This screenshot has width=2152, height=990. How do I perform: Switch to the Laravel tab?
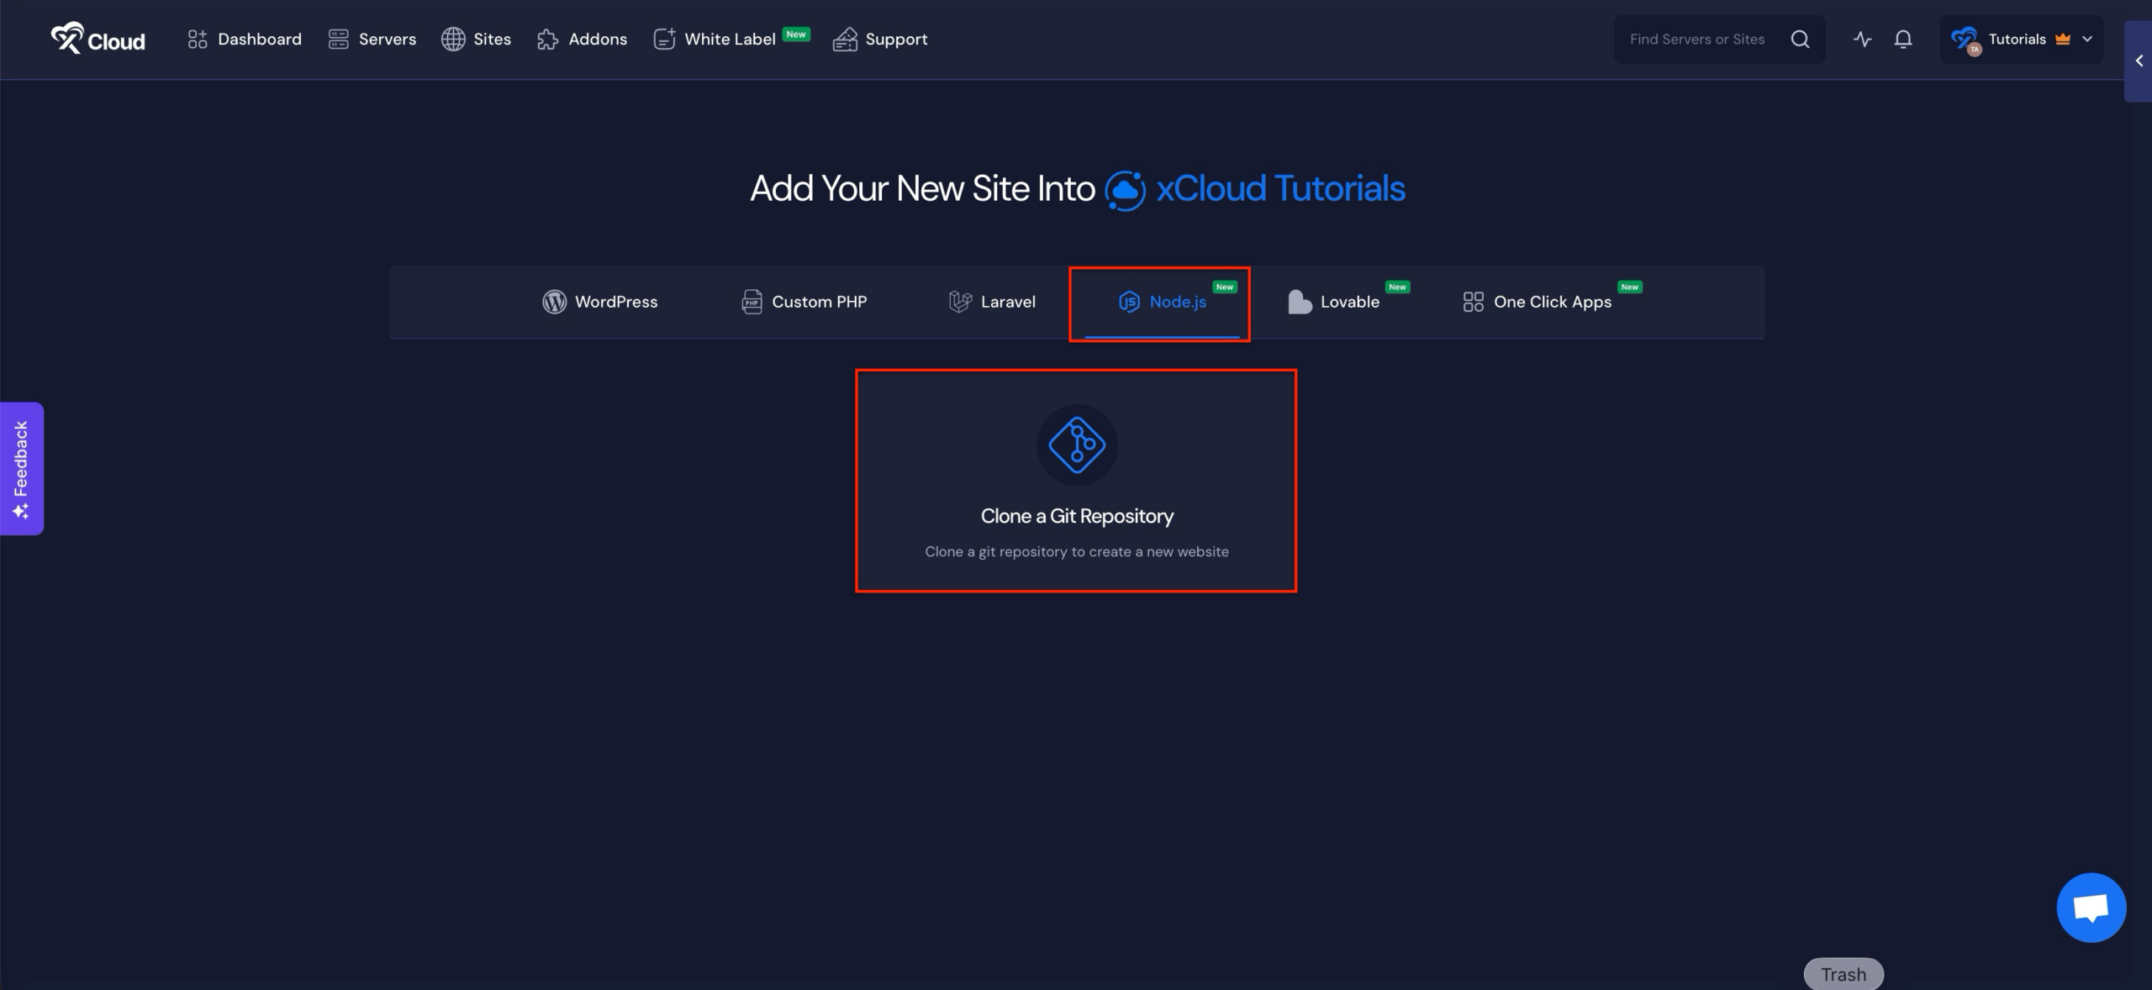coord(992,302)
